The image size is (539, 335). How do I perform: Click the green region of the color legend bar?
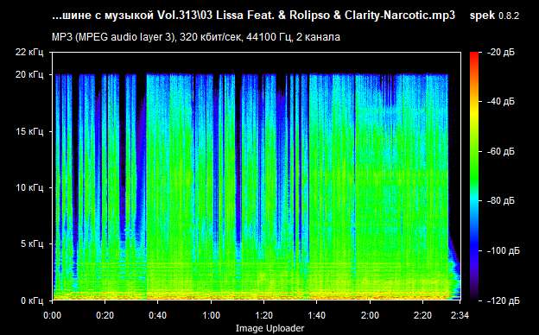click(x=474, y=158)
